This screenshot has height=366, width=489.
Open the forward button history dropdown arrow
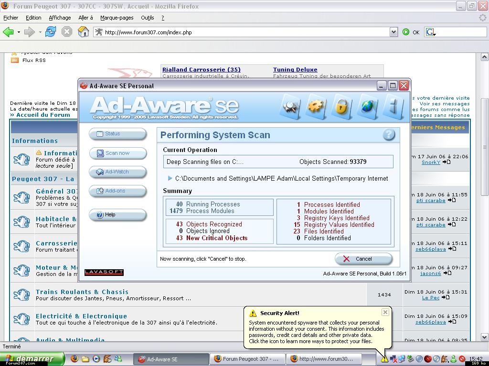coord(40,32)
